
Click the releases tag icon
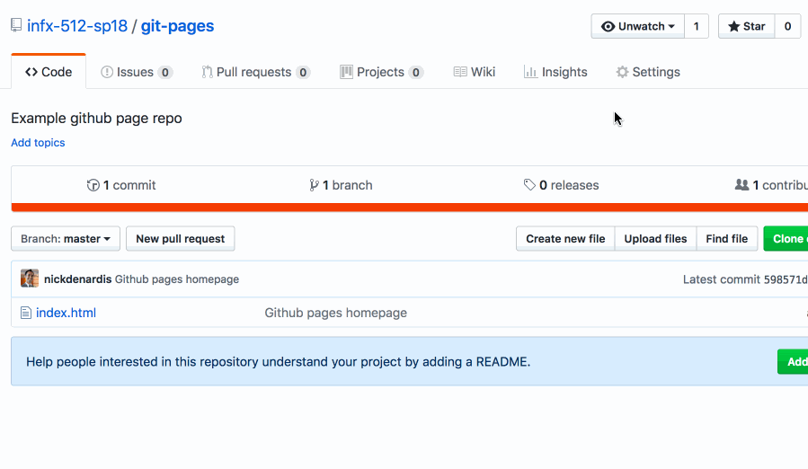(x=529, y=184)
